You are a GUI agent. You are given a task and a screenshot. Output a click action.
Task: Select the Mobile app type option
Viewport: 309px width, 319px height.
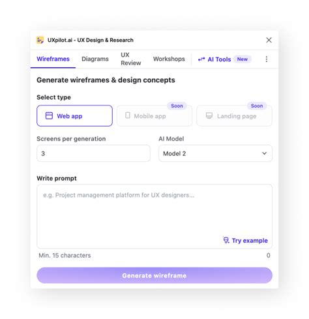click(154, 115)
